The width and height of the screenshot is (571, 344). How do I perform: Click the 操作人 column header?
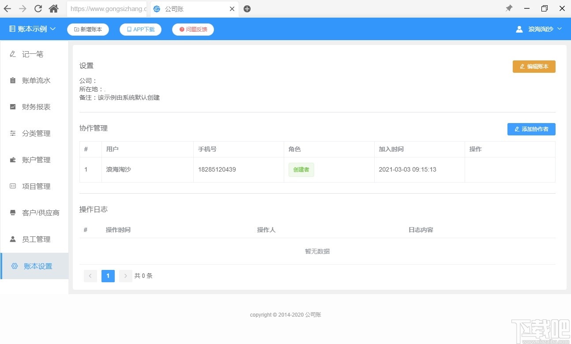tap(267, 230)
